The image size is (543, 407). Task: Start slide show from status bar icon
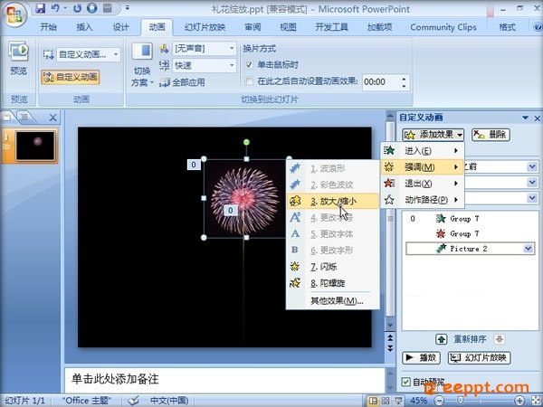(x=398, y=401)
